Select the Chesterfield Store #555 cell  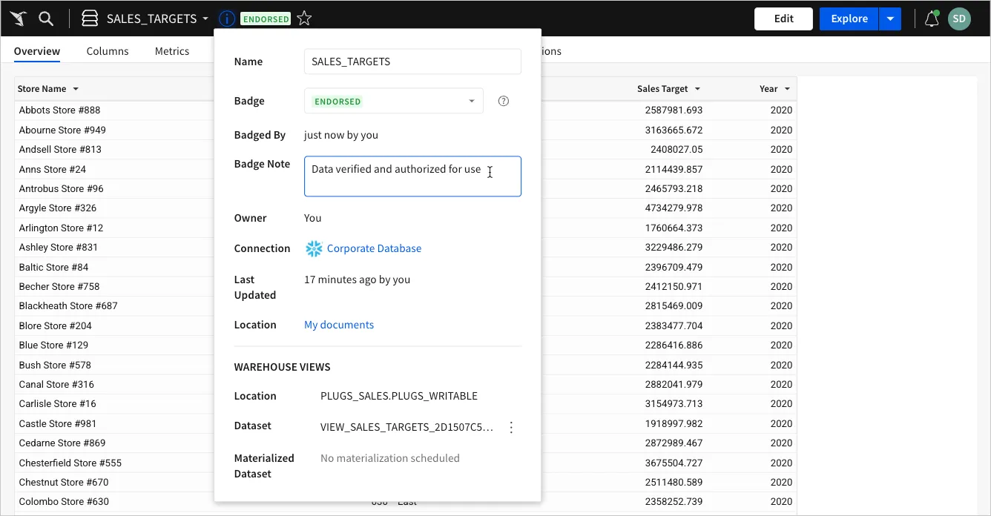70,463
